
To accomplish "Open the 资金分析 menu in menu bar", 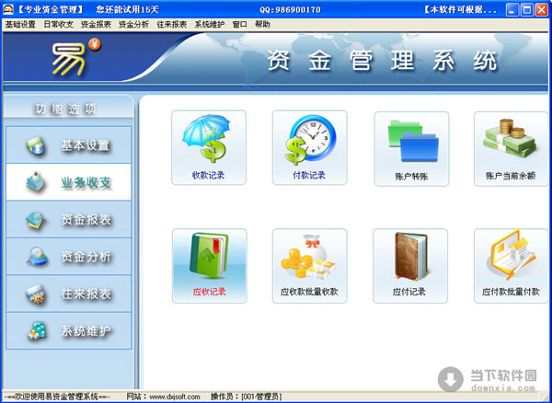I will pos(133,24).
